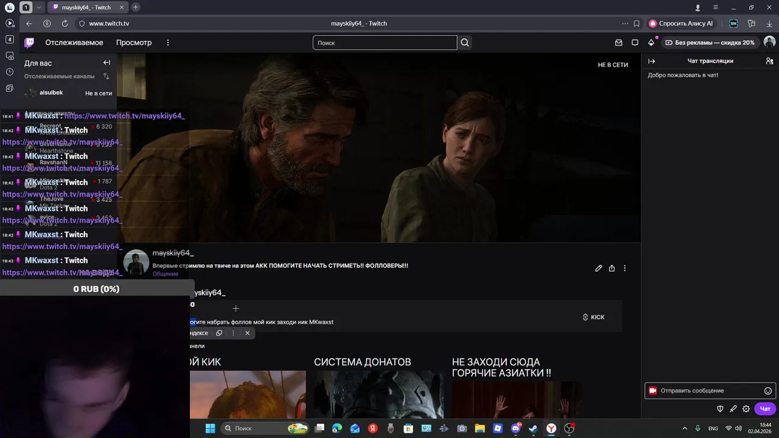Screen dimensions: 779x438
Task: Click the Windows taskbar Поиск box
Action: click(264, 428)
